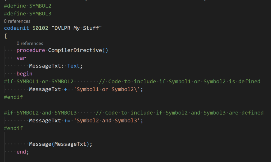Click the begin keyword

(x=24, y=74)
